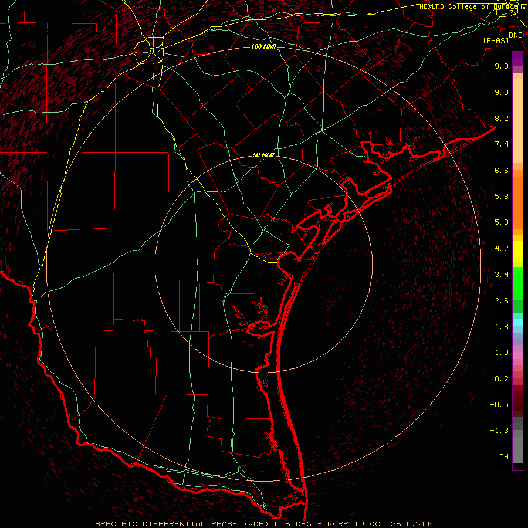Click the 8.2 color scale value
This screenshot has width=528, height=528.
point(502,118)
